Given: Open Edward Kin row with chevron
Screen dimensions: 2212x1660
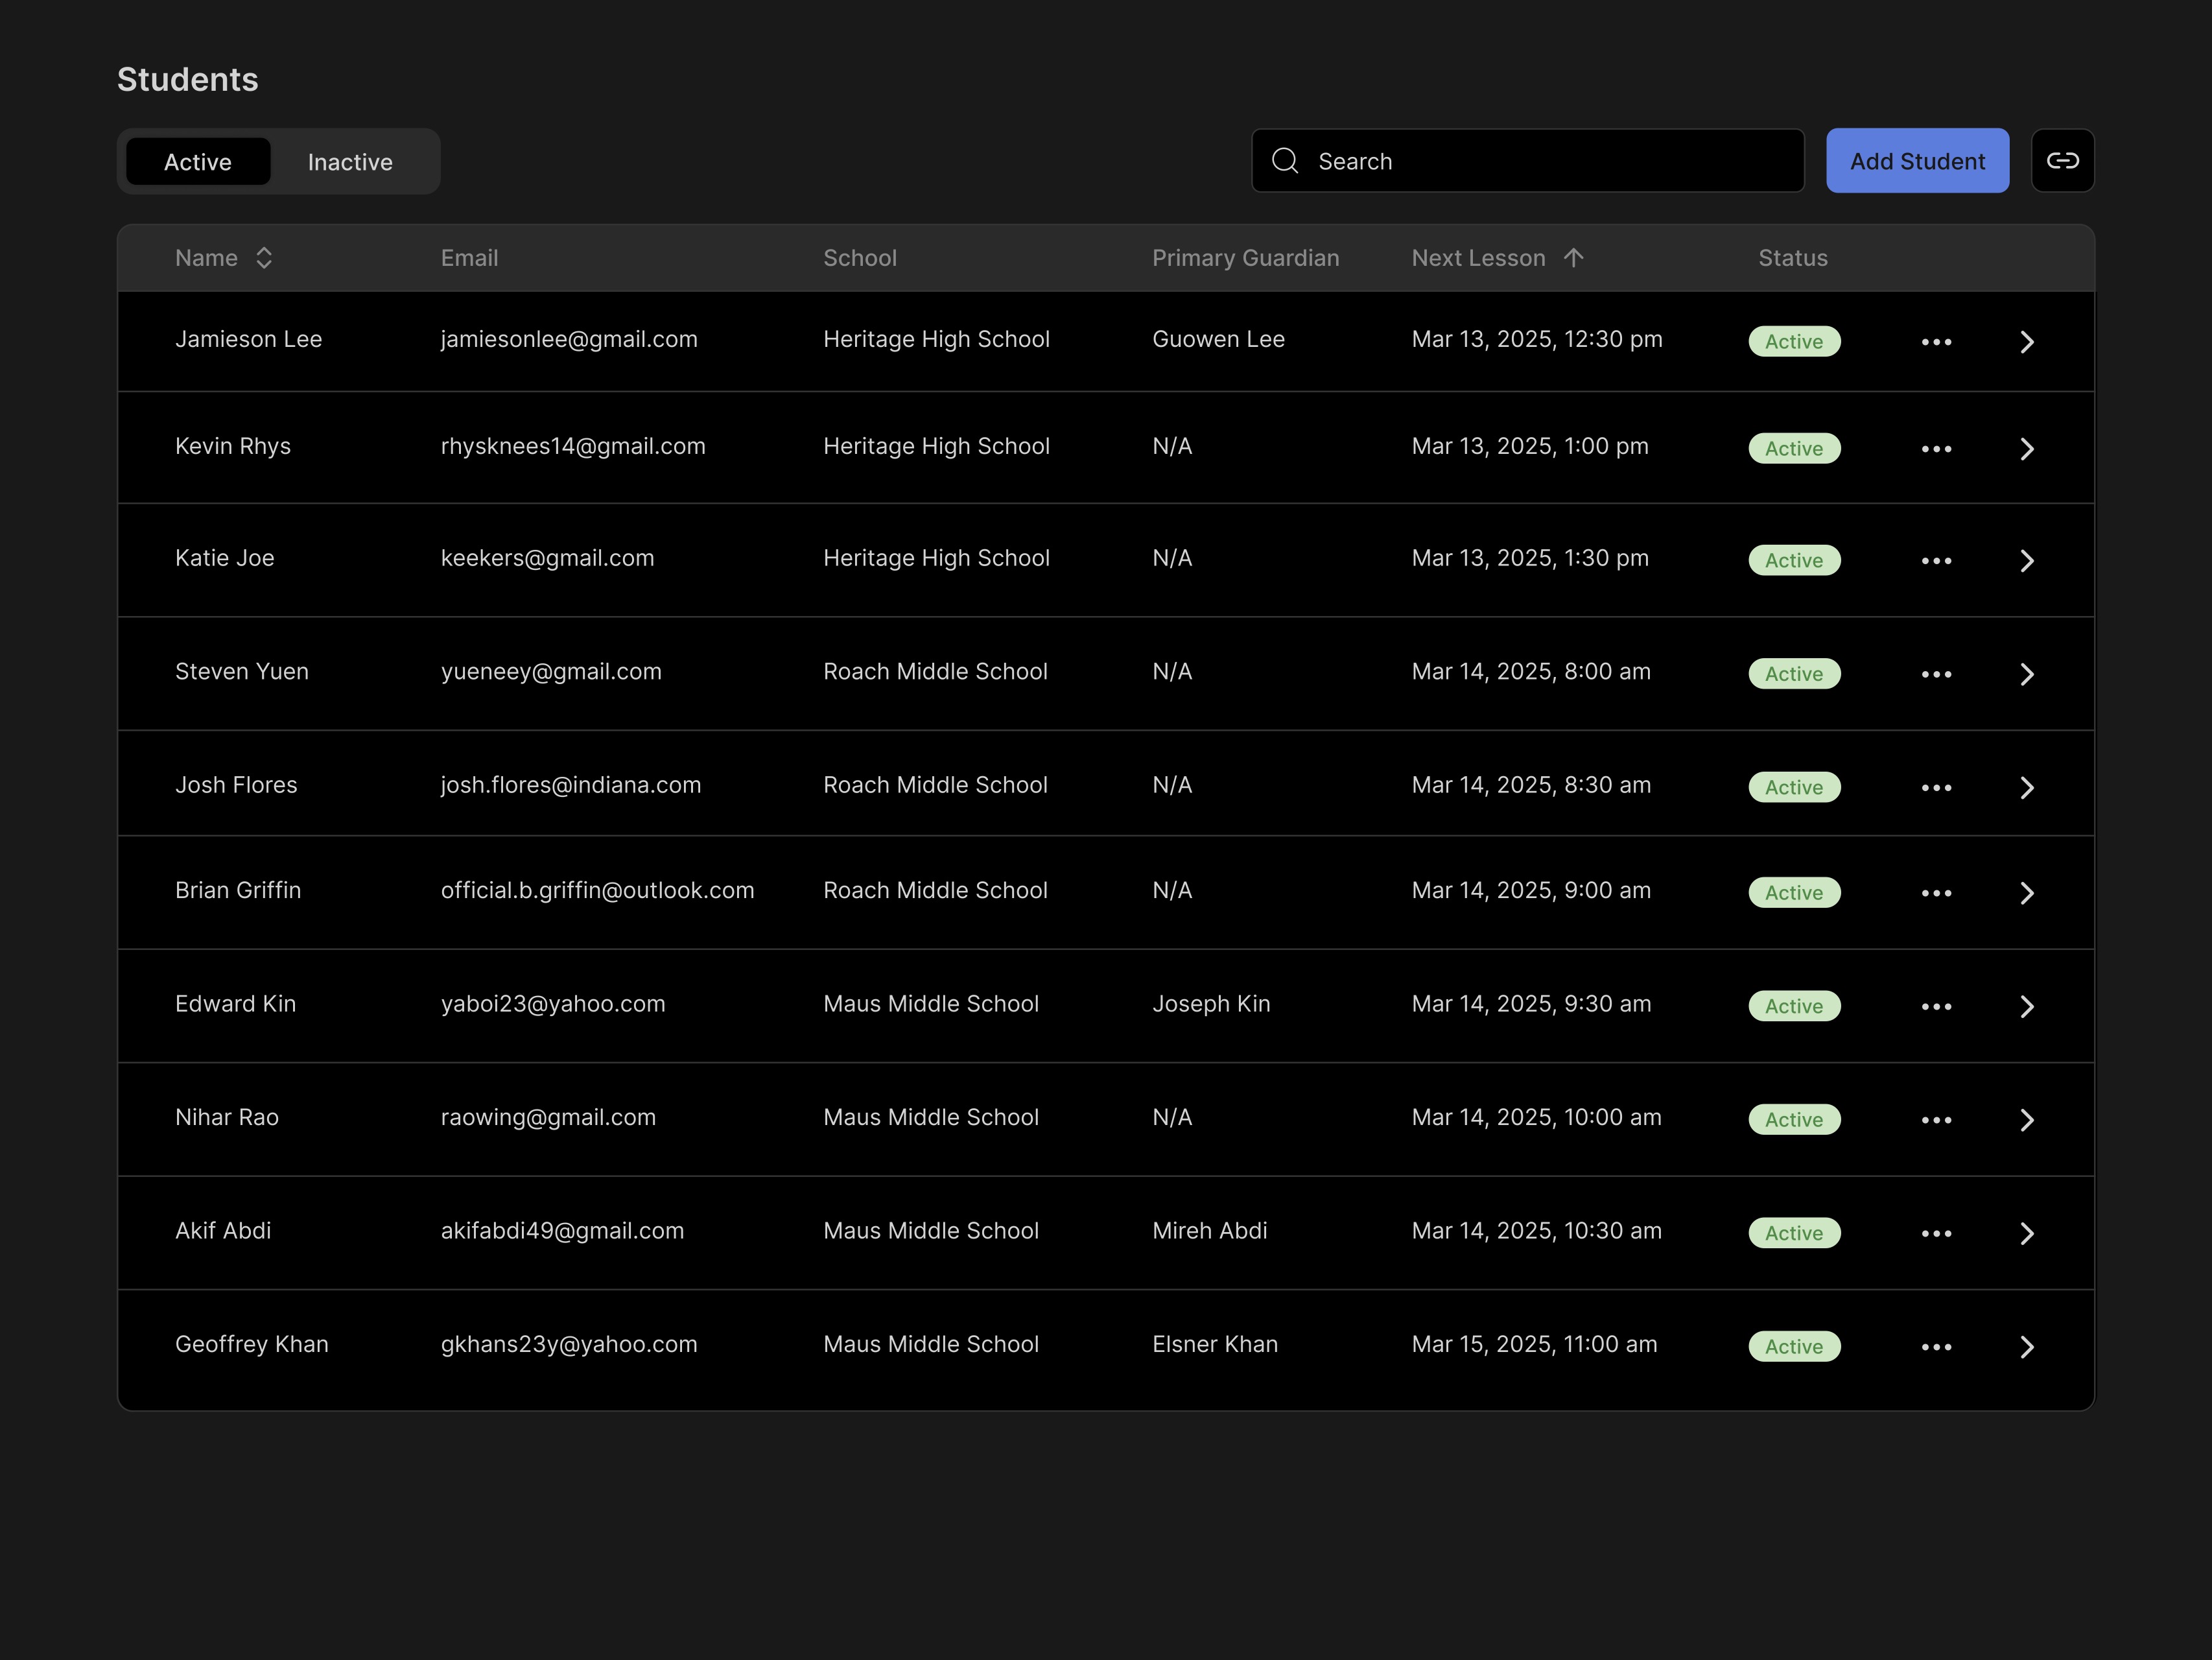Looking at the screenshot, I should point(2026,1006).
